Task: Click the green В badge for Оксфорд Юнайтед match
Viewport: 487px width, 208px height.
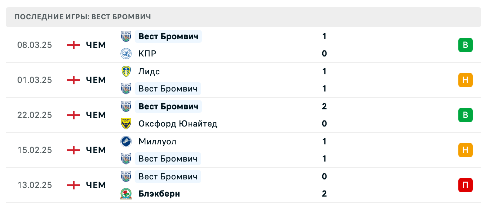Action: click(465, 115)
